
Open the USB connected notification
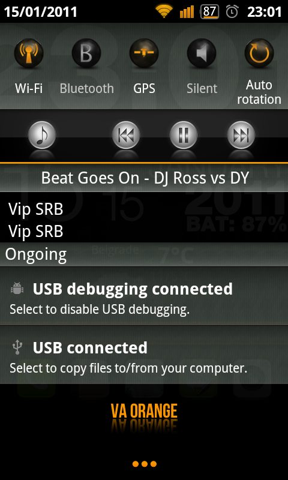click(144, 355)
